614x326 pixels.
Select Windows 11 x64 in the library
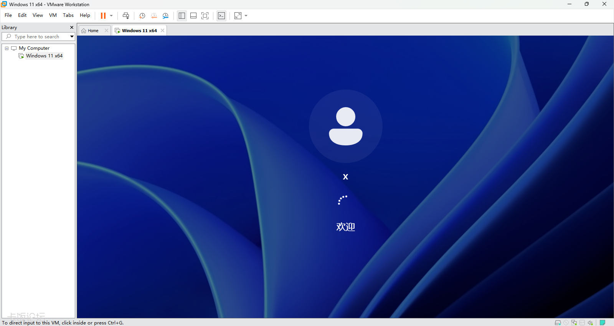pyautogui.click(x=44, y=56)
